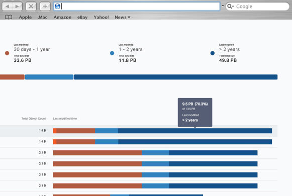Open the Google search magnifier dropdown

click(x=230, y=7)
